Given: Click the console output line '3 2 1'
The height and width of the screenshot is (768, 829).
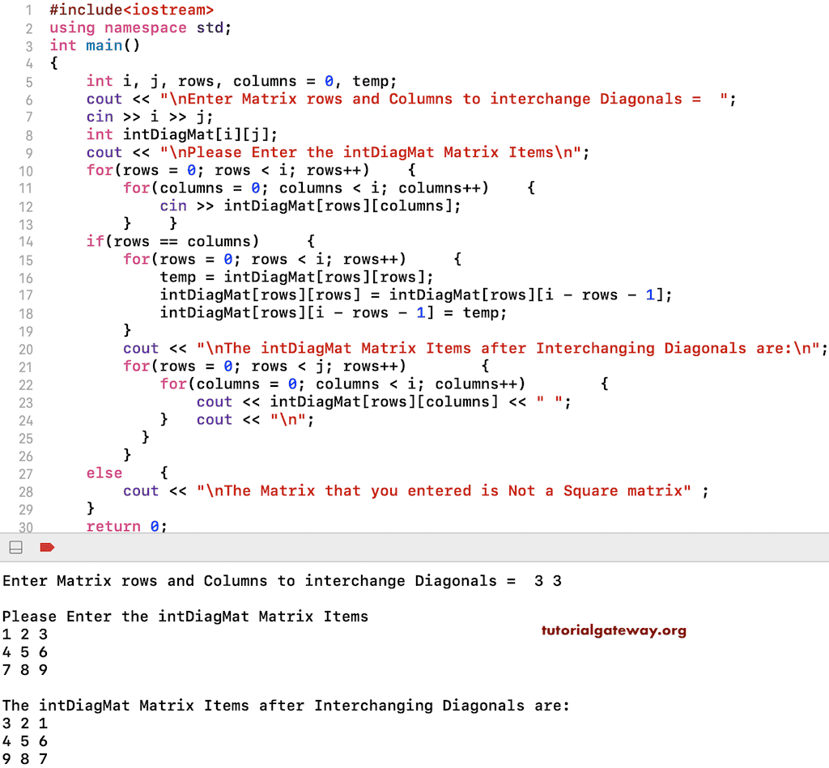Looking at the screenshot, I should coord(23,723).
